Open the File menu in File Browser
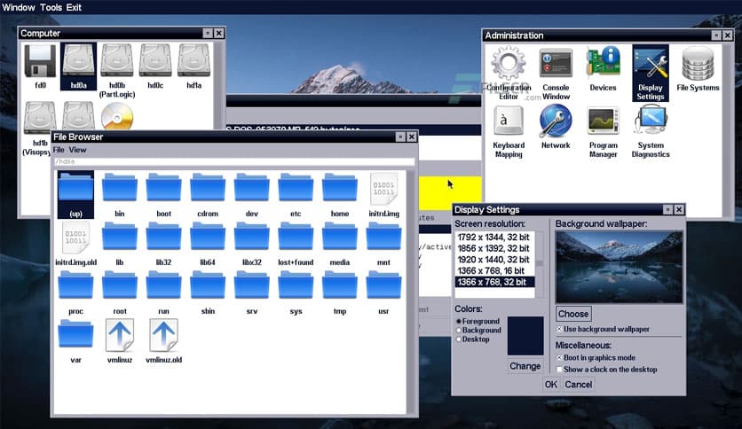742x429 pixels. coord(59,150)
